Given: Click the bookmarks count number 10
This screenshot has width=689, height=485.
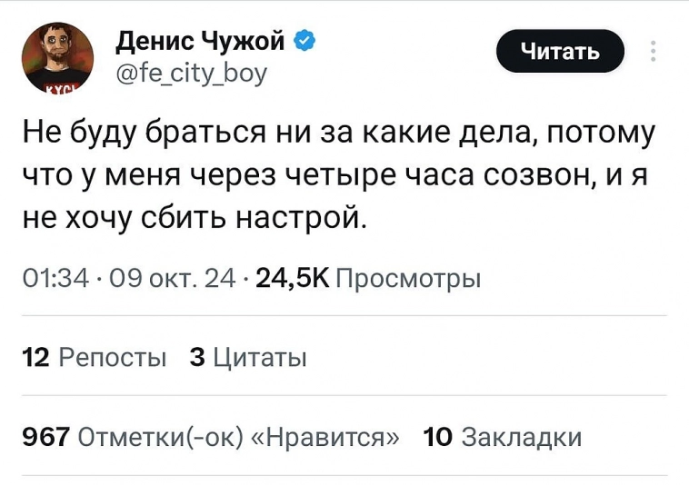Looking at the screenshot, I should click(x=438, y=438).
